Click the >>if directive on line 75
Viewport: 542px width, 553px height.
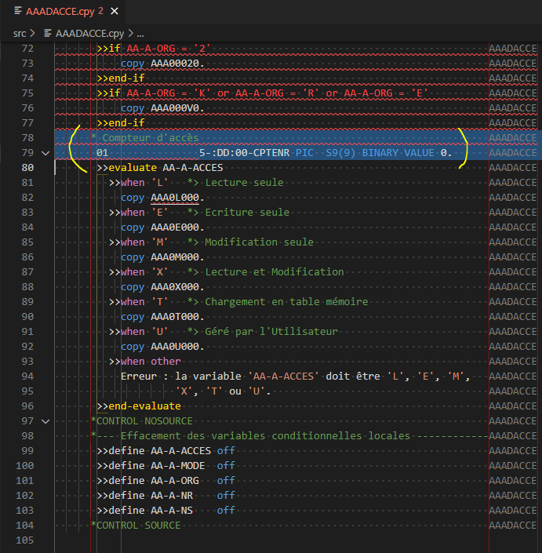pos(109,93)
